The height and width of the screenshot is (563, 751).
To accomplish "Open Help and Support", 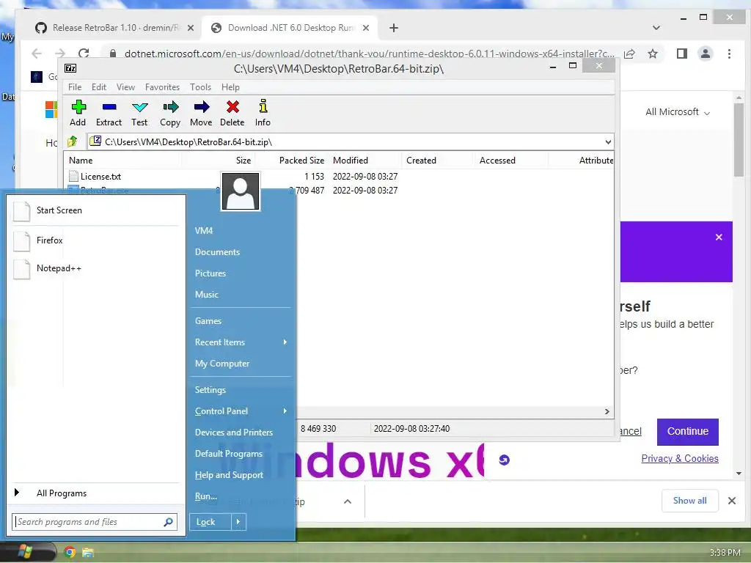I will point(229,475).
